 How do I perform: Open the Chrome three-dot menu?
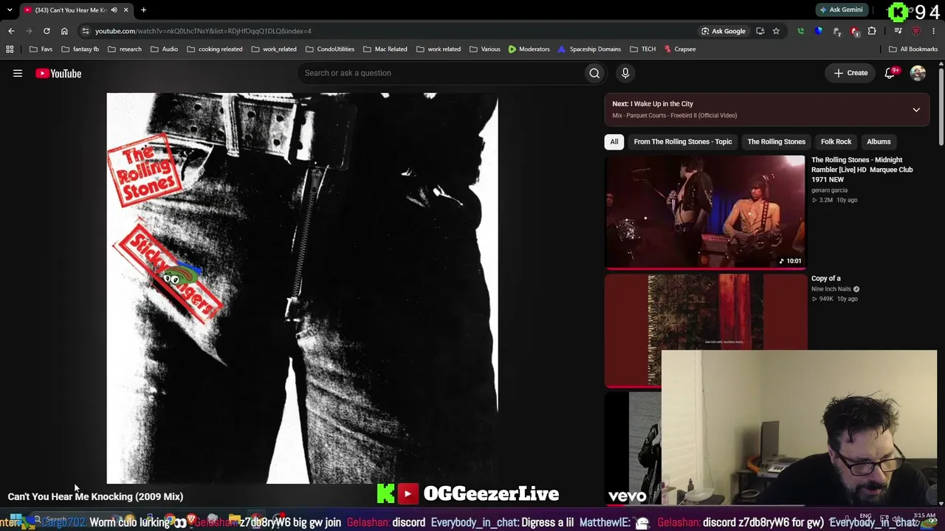(x=934, y=31)
